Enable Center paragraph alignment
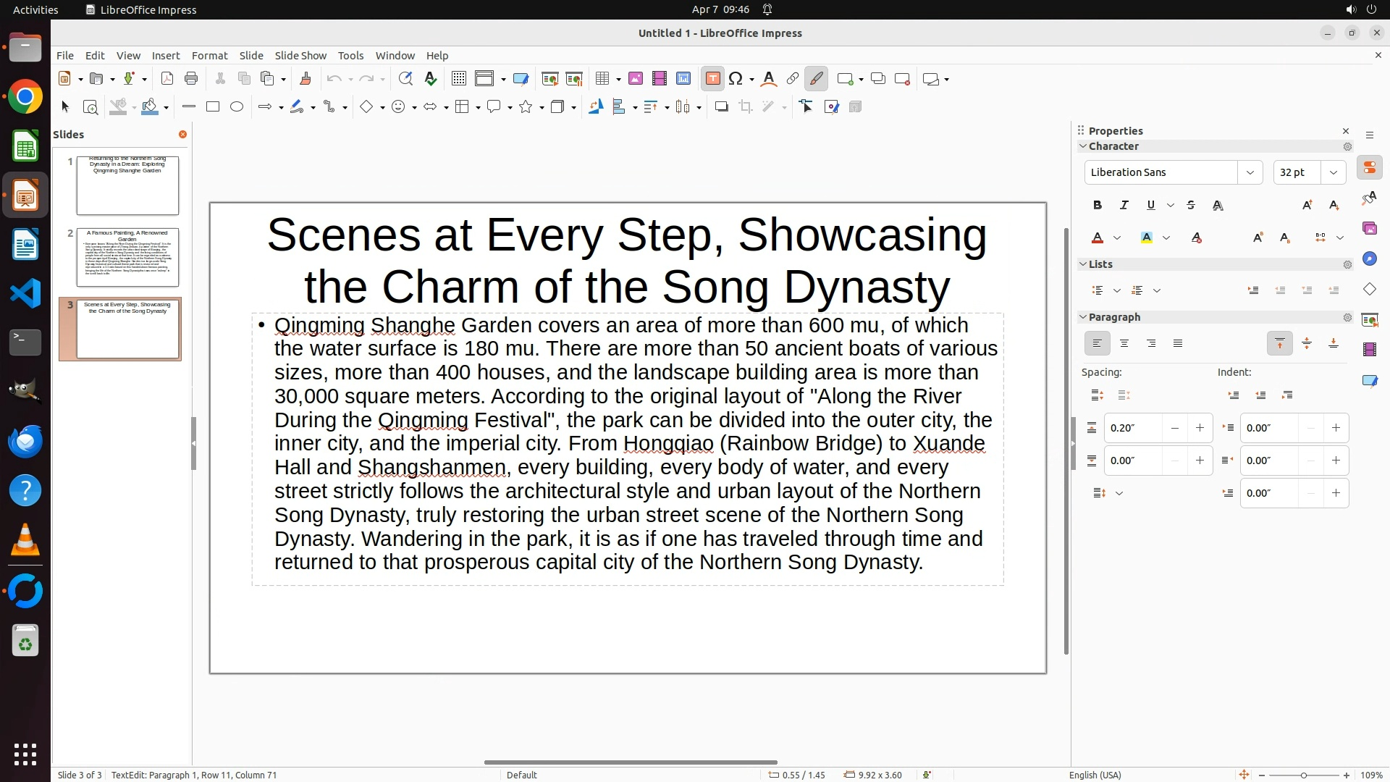 pos(1124,344)
